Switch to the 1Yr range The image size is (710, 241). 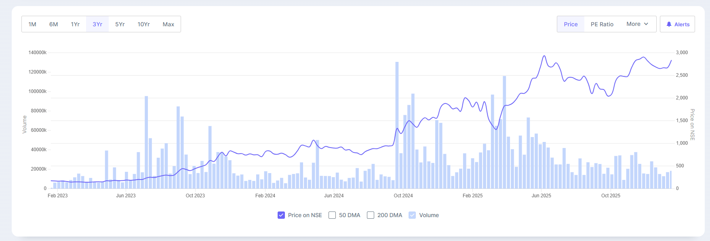pos(75,24)
